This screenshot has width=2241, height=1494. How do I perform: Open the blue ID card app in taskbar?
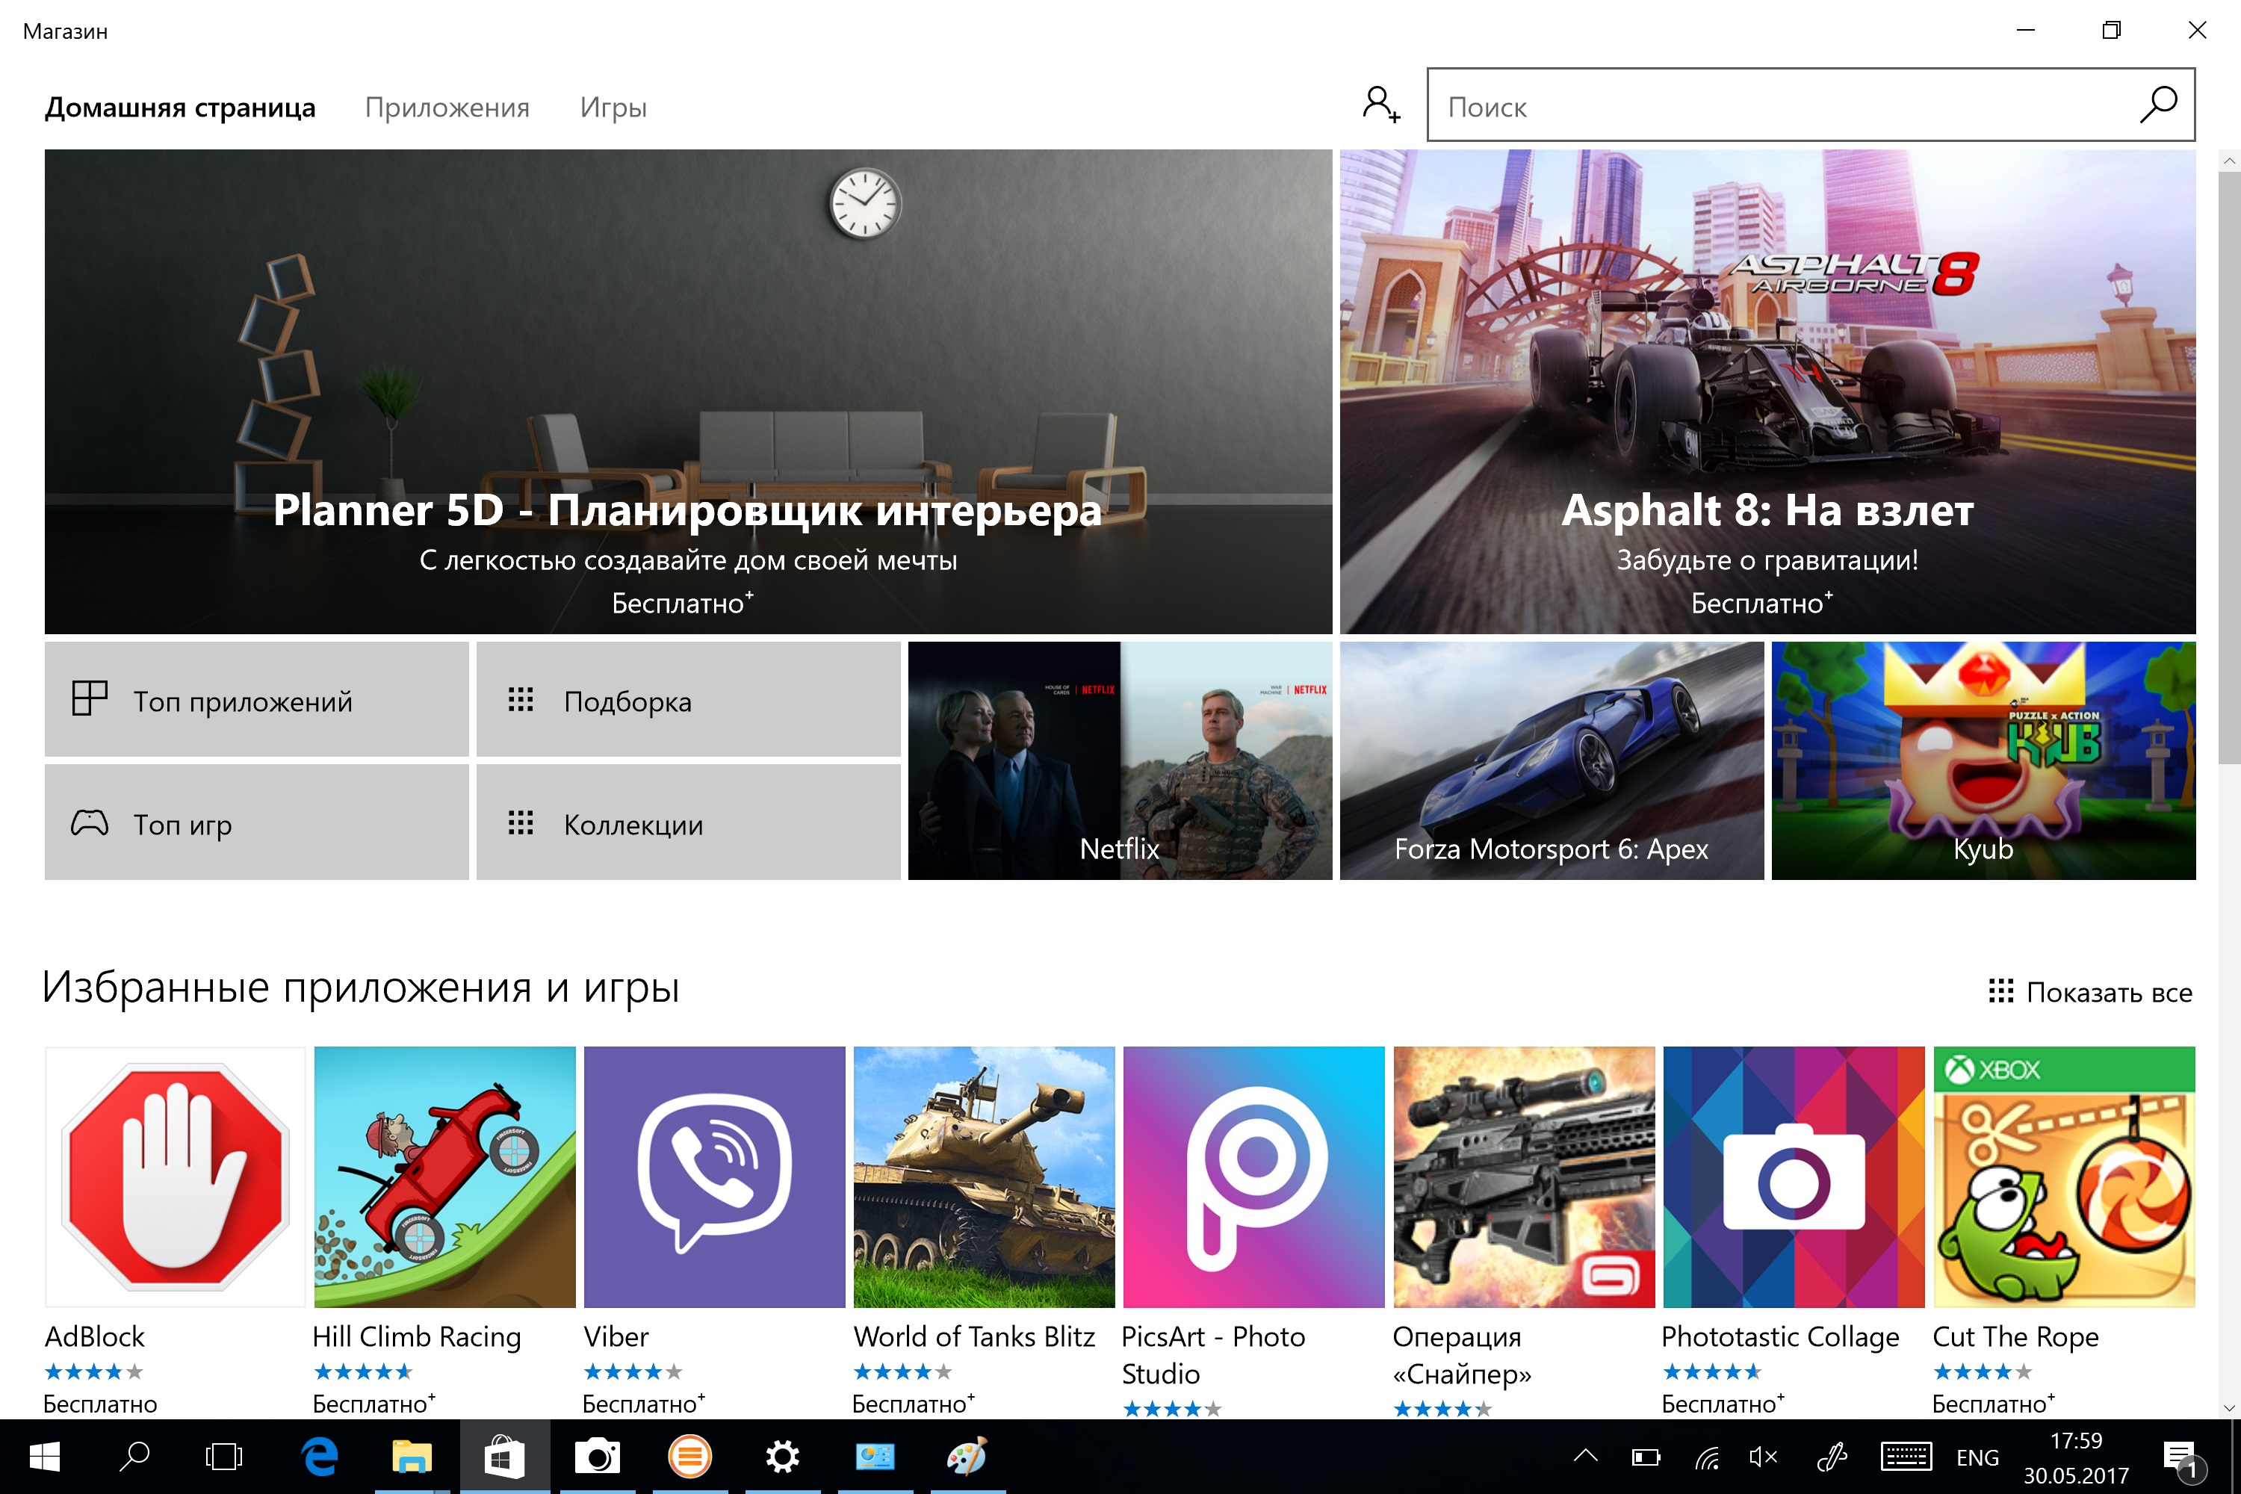(x=875, y=1456)
